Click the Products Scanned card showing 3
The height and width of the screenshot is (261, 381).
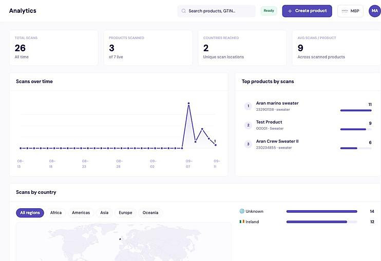coord(148,48)
